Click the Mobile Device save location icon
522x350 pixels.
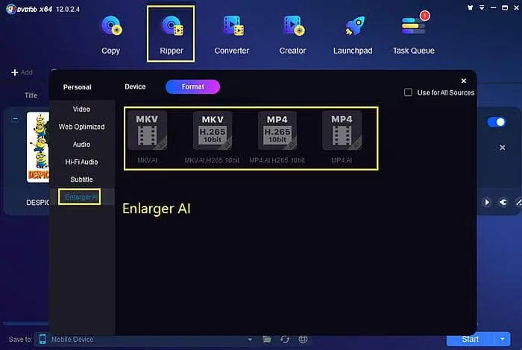(43, 339)
